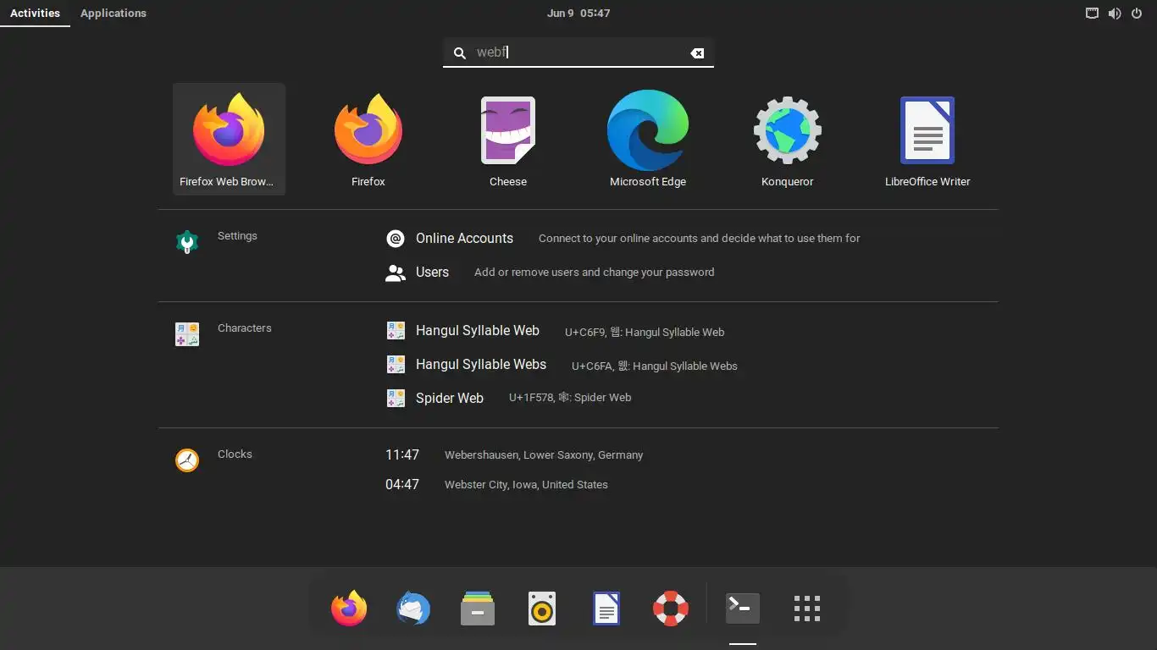Screen dimensions: 1157x650
Task: Click the magnifier icon in search bar
Action: coord(459,52)
